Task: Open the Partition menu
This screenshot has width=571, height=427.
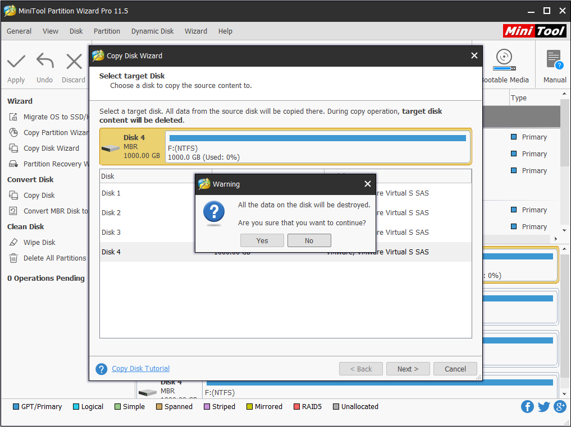Action: [107, 31]
